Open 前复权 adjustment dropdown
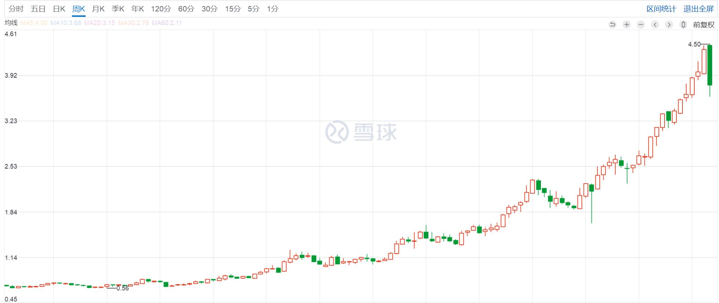The height and width of the screenshot is (303, 719). pos(704,25)
